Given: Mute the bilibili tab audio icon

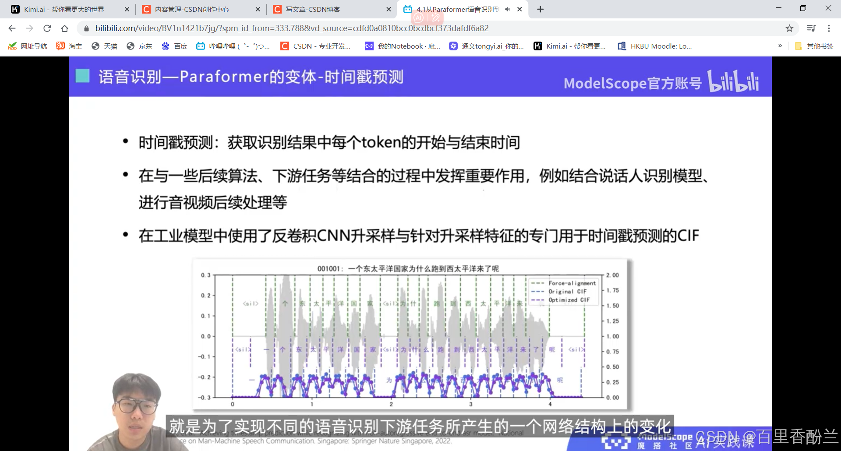Looking at the screenshot, I should [508, 9].
